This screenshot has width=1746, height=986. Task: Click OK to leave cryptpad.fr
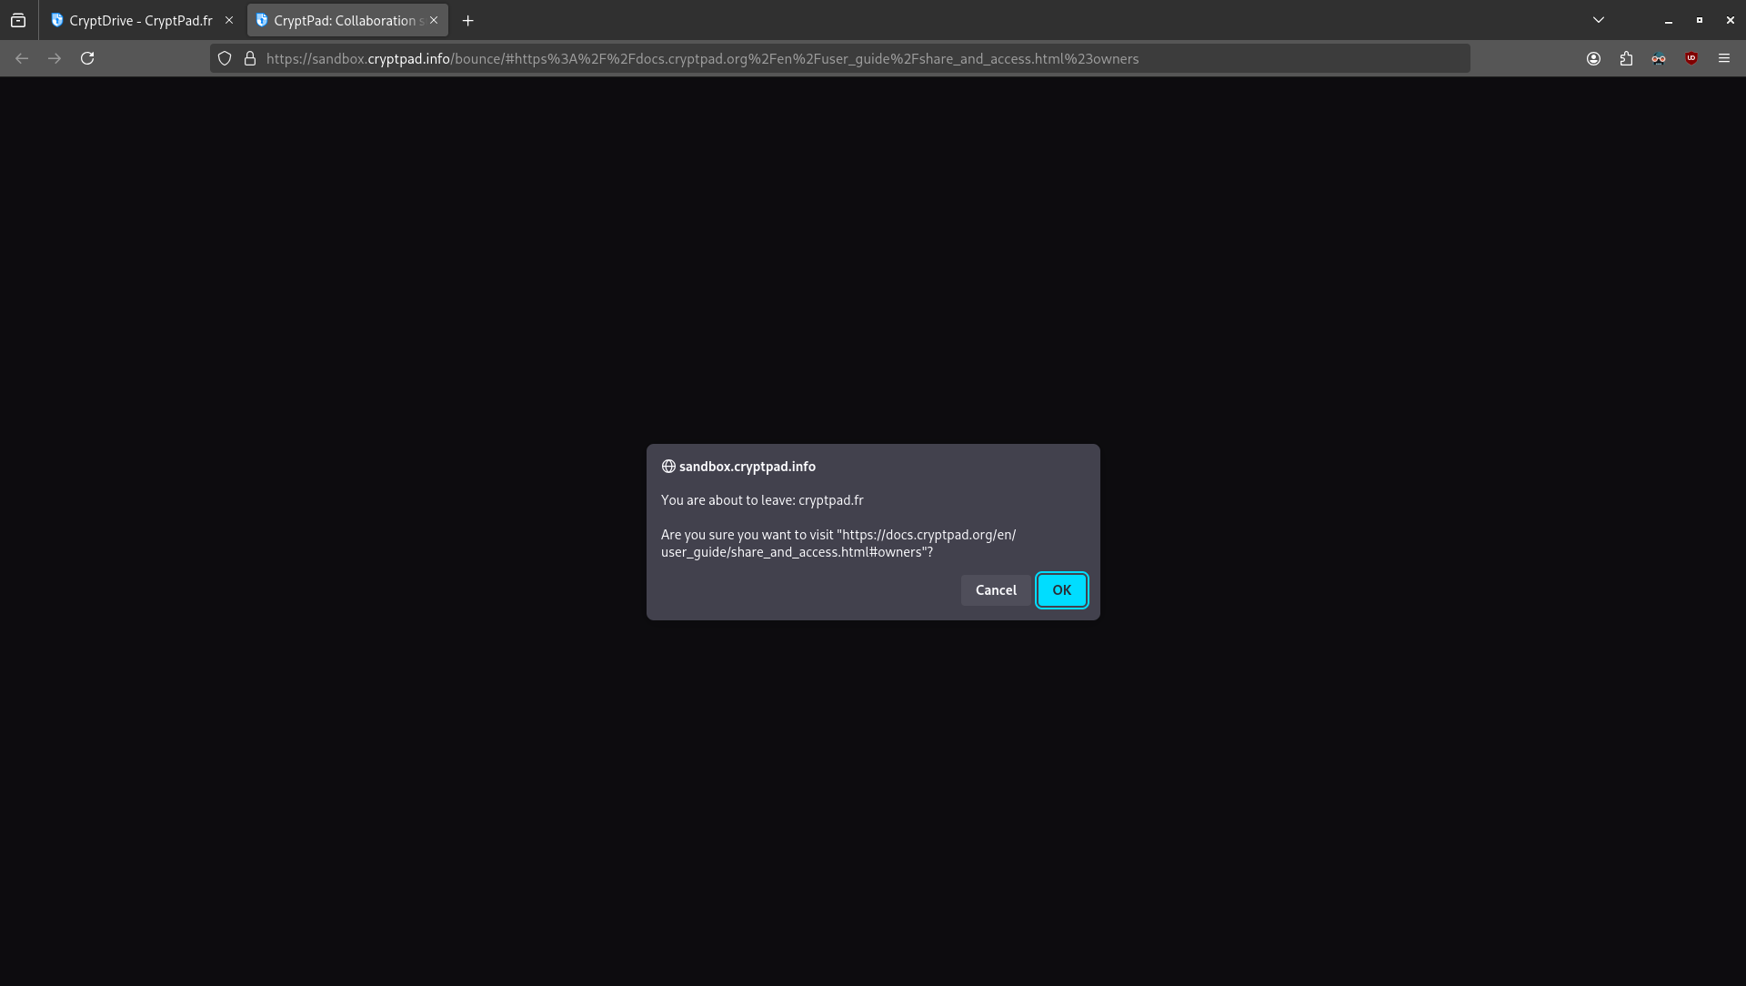1061,590
